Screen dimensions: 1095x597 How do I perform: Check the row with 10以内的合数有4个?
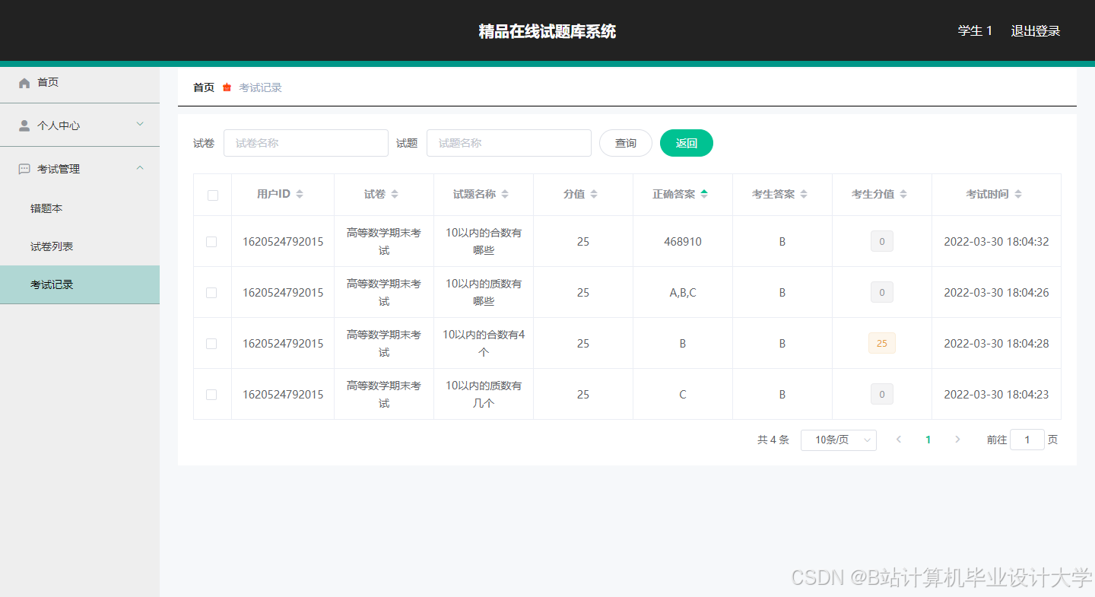(211, 344)
